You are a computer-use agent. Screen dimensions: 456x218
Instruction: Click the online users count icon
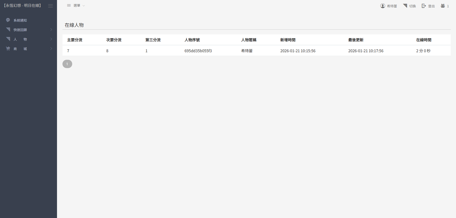(443, 6)
